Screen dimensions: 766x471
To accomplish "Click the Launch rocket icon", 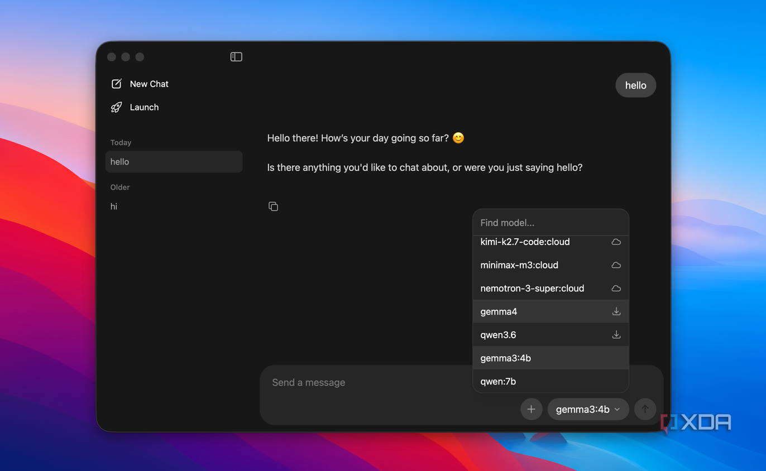I will pos(116,107).
